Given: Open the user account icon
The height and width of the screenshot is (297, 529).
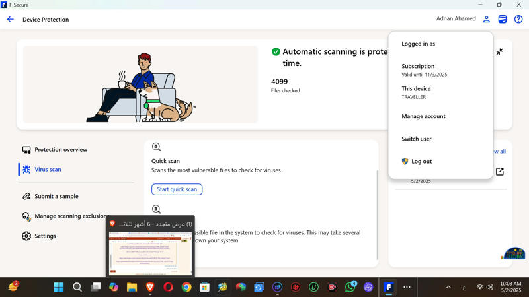Looking at the screenshot, I should point(486,19).
